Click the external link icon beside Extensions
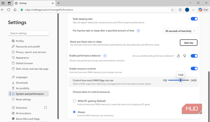 [45, 108]
